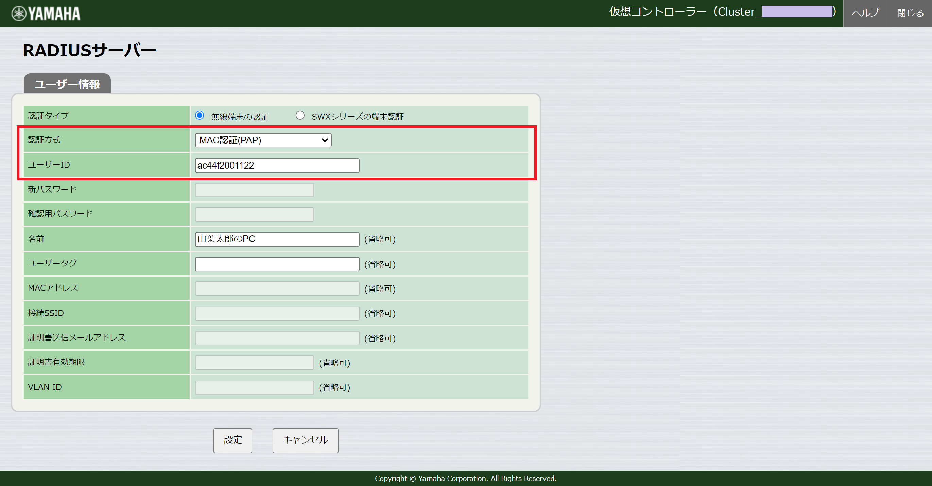Edit the 名前 field containing 山葉太郎のPC

(277, 239)
